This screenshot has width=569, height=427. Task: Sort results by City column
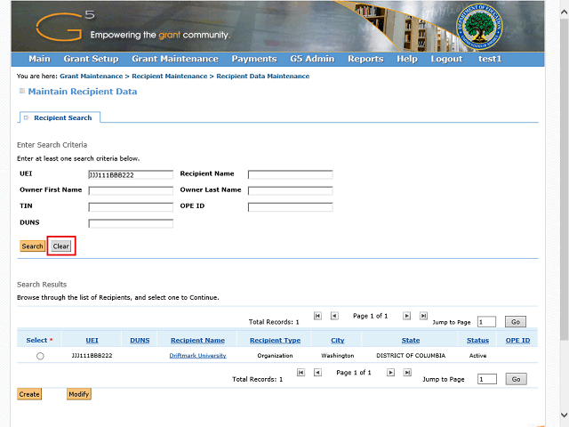[x=338, y=340]
